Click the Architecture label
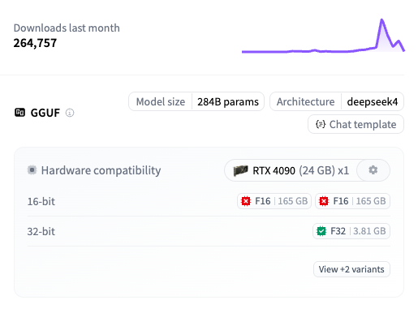418x313 pixels. tap(305, 102)
